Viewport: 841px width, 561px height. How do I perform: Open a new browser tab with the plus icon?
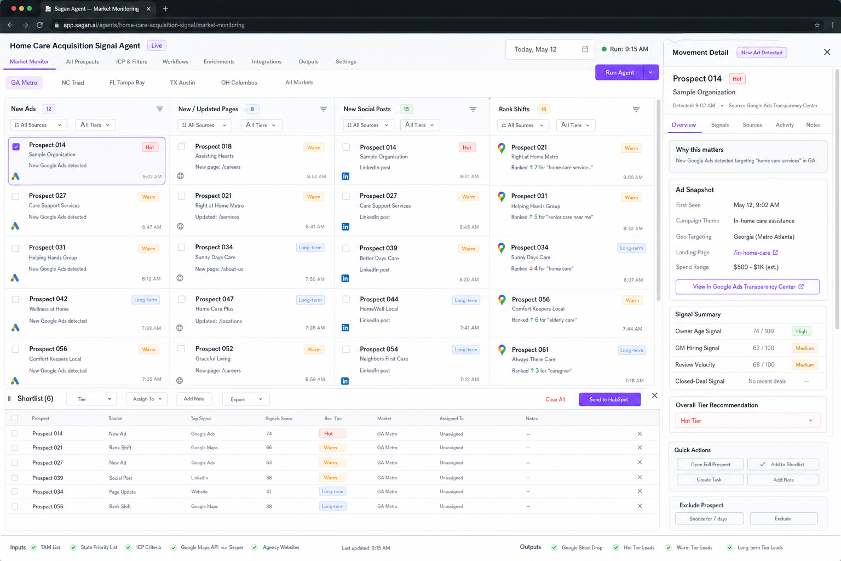coord(165,9)
